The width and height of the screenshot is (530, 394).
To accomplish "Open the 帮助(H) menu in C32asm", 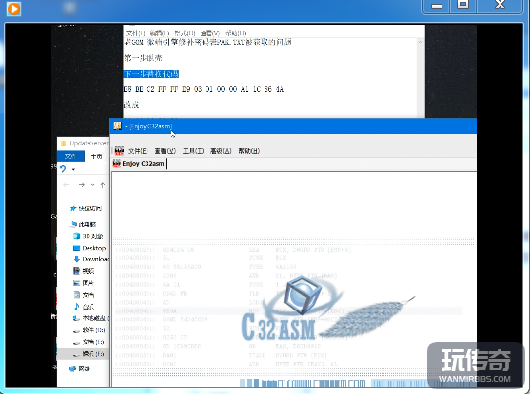I will coord(249,151).
